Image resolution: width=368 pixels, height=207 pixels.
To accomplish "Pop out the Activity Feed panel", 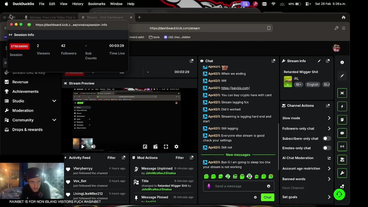I will coord(123,158).
